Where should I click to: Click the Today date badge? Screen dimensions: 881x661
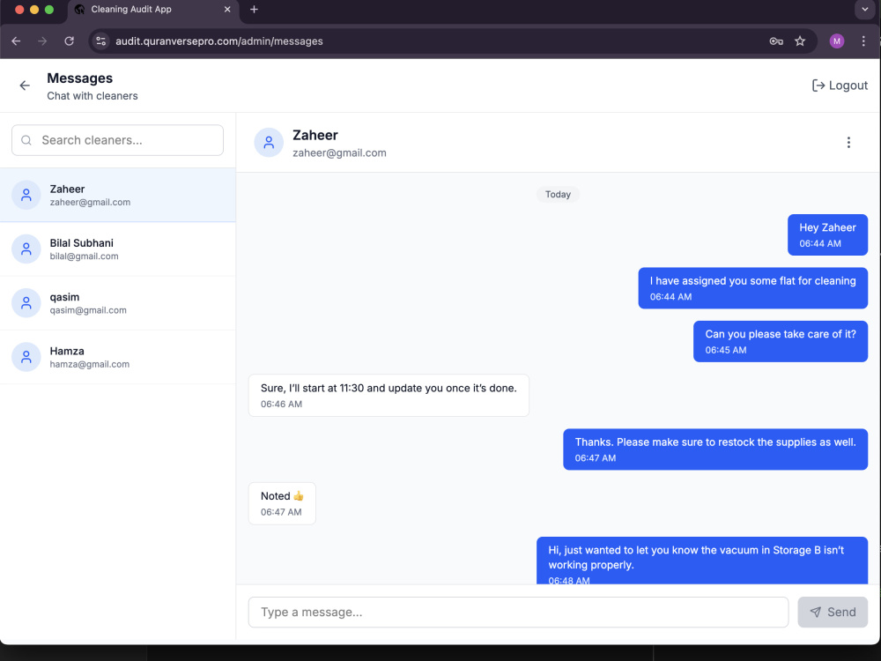pyautogui.click(x=558, y=195)
